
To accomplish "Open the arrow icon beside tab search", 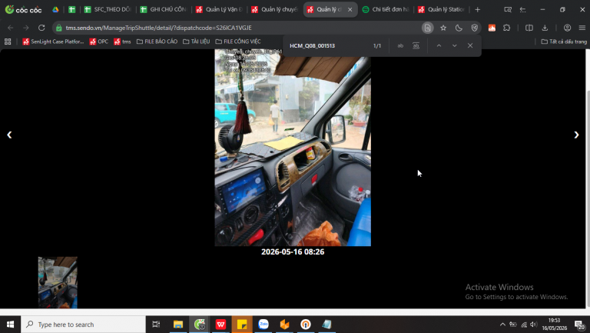I will pyautogui.click(x=523, y=9).
